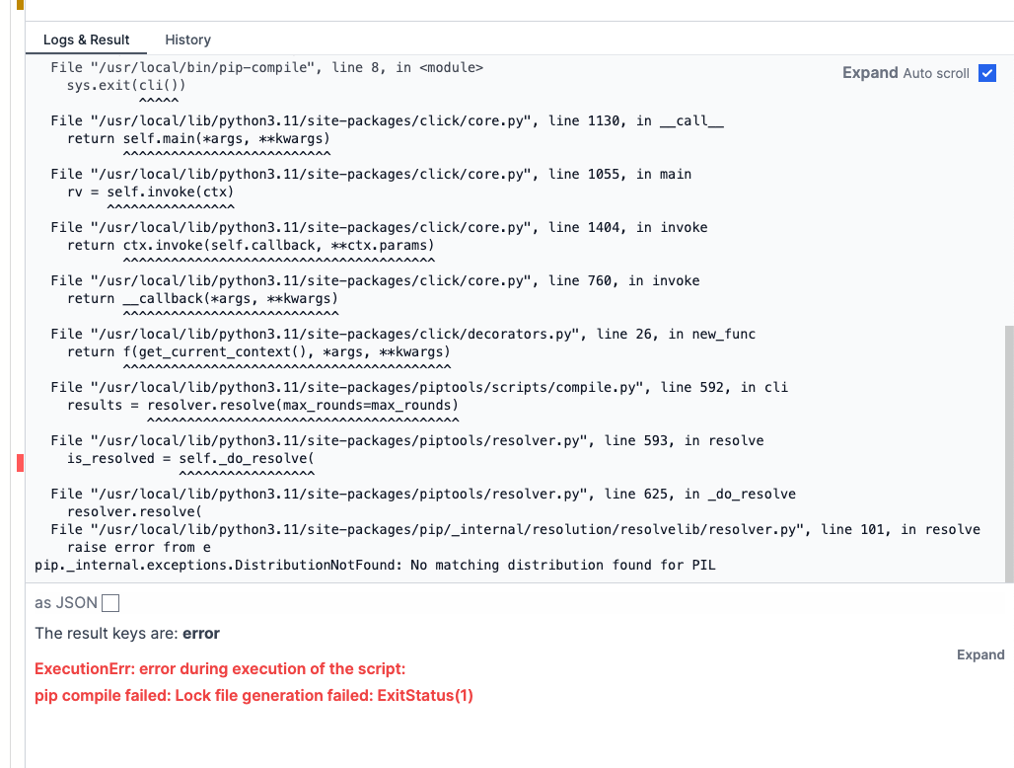Select the Logs & Result tab
The width and height of the screenshot is (1014, 768).
coord(86,39)
